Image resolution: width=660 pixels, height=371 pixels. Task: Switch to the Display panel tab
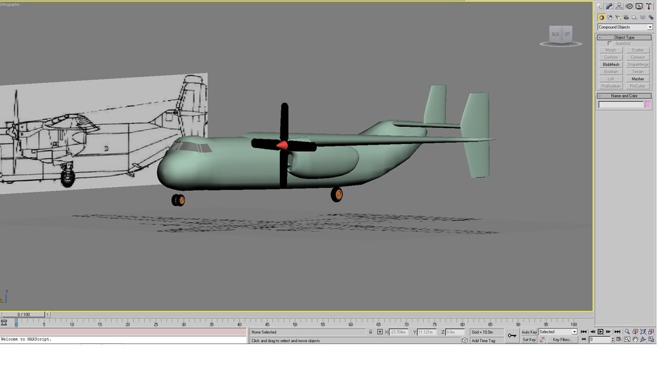point(640,7)
